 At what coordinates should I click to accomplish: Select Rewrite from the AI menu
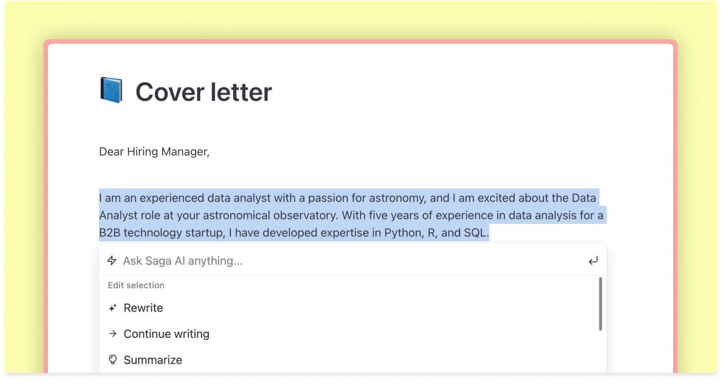143,308
